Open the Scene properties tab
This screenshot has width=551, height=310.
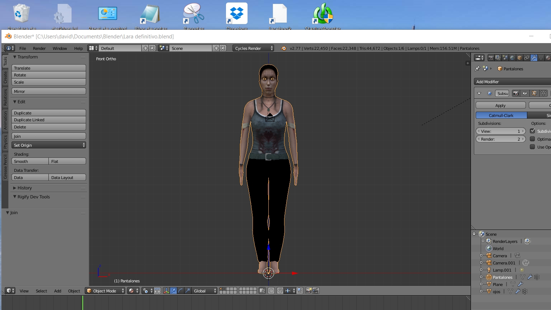point(505,58)
